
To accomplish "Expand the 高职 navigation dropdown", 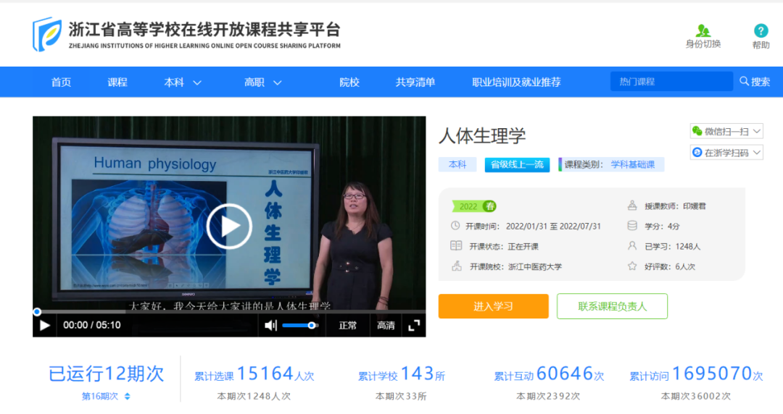I will [x=262, y=83].
